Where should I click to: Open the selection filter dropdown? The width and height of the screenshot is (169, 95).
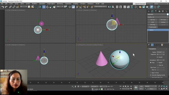(24, 7)
